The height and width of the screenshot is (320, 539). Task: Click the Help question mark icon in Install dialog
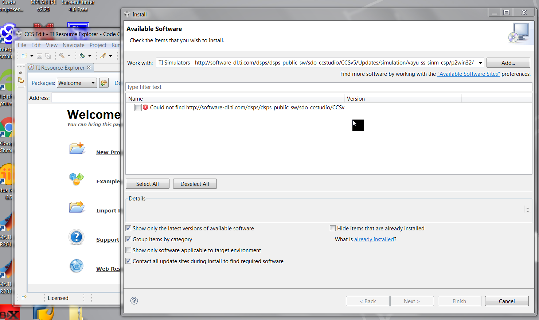coord(134,301)
